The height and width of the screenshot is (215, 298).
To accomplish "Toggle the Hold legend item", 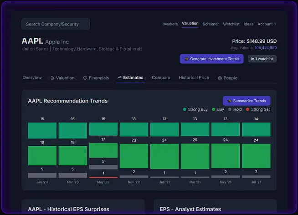I will tap(235, 110).
